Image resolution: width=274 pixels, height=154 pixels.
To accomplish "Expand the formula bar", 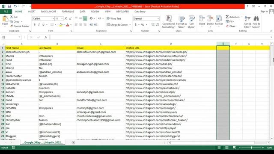I will coord(271,37).
